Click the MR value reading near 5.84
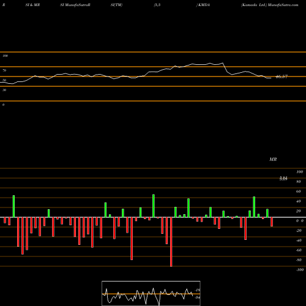The height and width of the screenshot is (306, 306). click(283, 179)
